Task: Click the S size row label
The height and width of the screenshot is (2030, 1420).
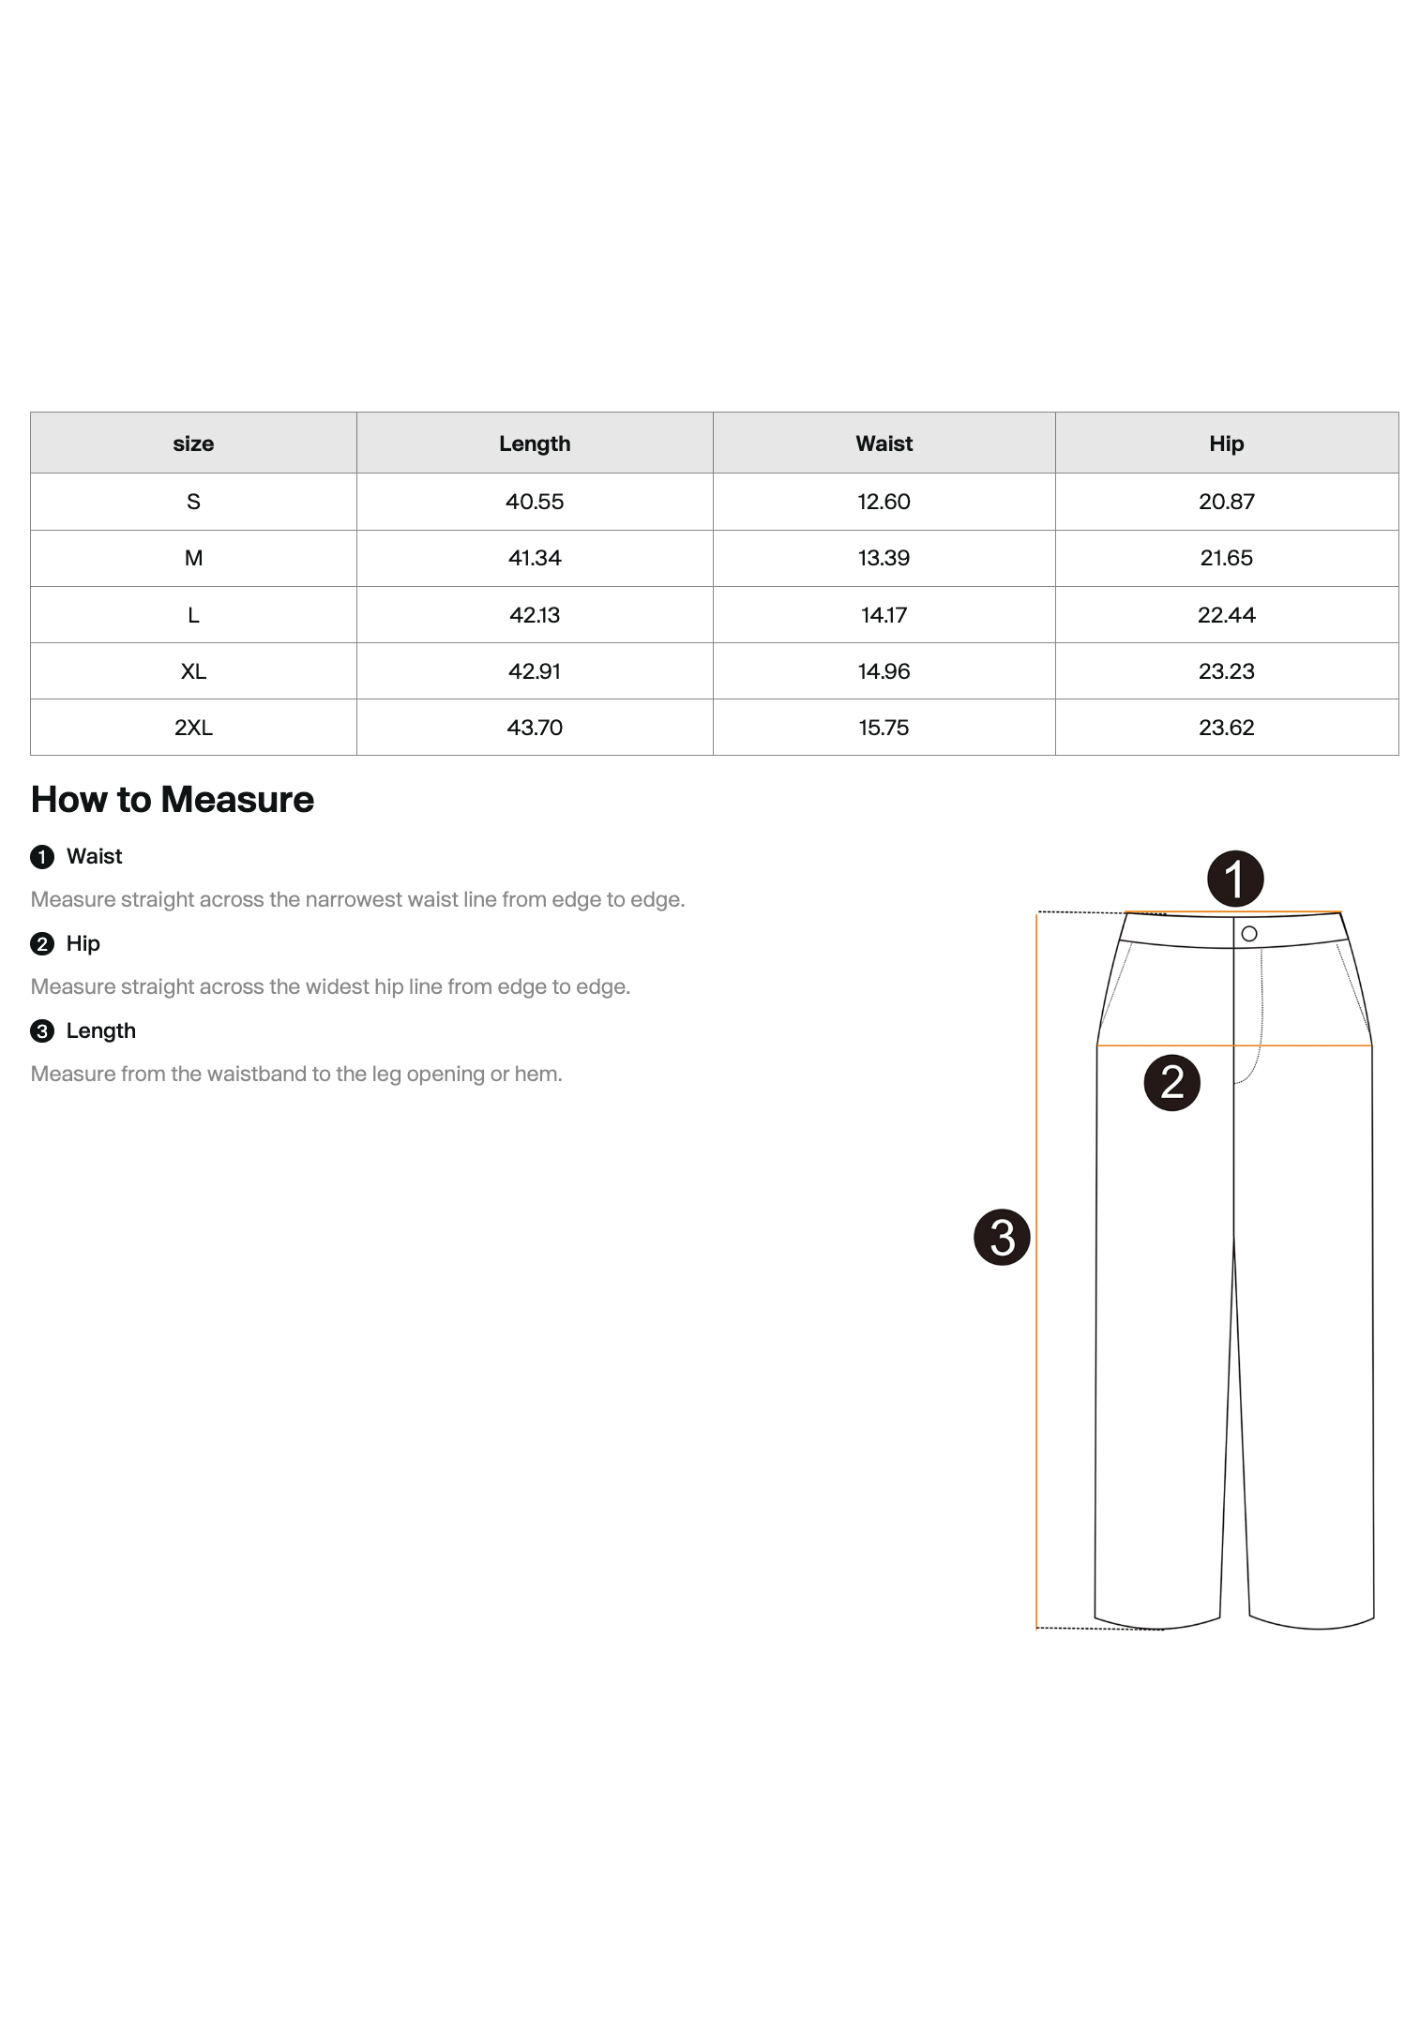Action: click(x=193, y=502)
